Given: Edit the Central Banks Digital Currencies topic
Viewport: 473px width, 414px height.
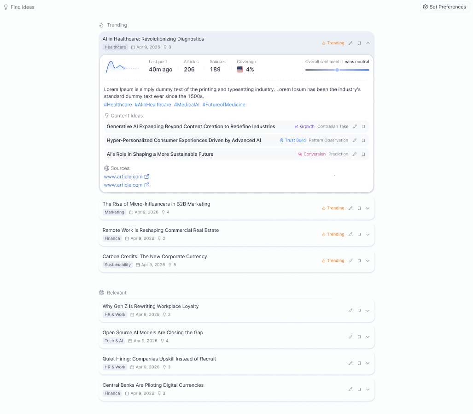Looking at the screenshot, I should (x=350, y=389).
